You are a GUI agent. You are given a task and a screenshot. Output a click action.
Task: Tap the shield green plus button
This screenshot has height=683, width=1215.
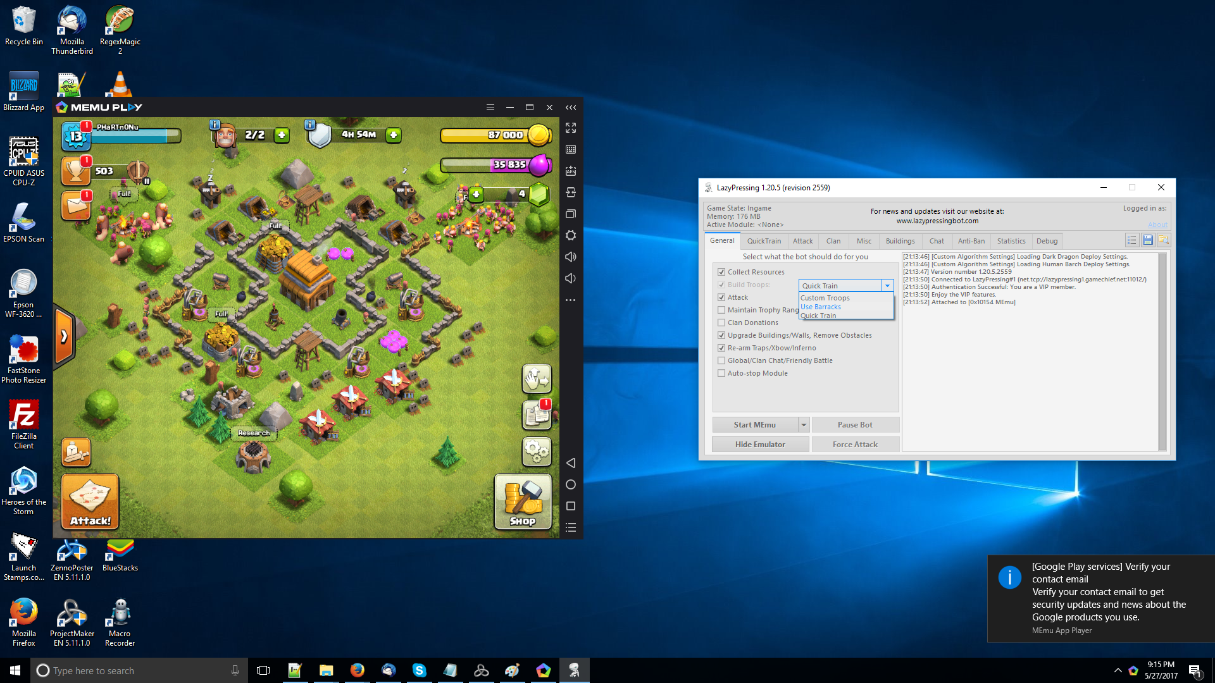point(393,135)
